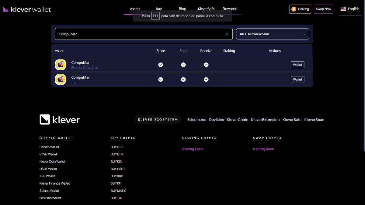The image size is (365, 205).
Task: Click Store checkmark for CompuMar Binance SmartChain
Action: (x=161, y=65)
